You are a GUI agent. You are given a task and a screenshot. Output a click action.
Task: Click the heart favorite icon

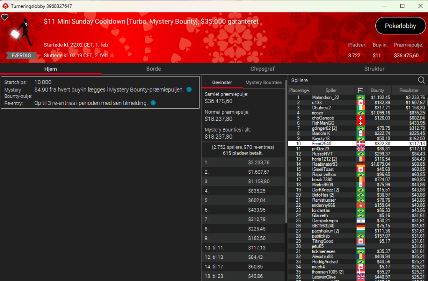tap(5, 17)
